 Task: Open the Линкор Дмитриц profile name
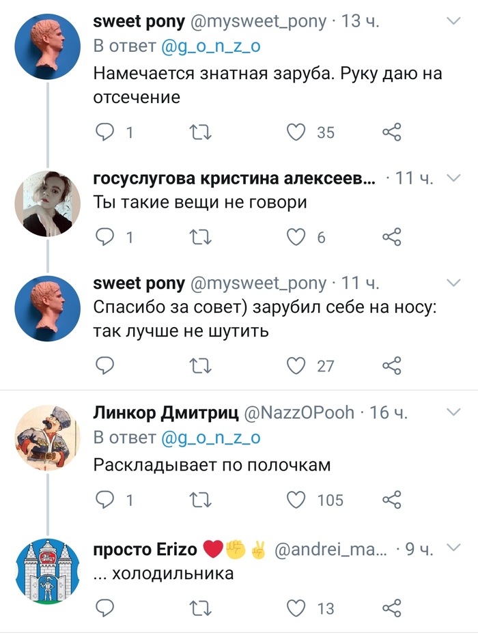(165, 412)
